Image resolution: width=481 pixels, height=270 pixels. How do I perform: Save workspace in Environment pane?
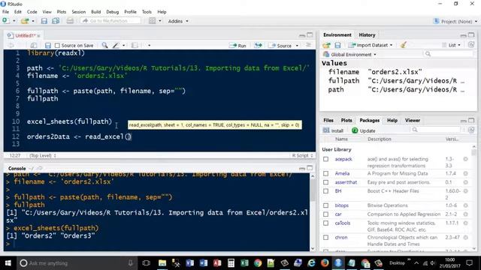[x=337, y=45]
